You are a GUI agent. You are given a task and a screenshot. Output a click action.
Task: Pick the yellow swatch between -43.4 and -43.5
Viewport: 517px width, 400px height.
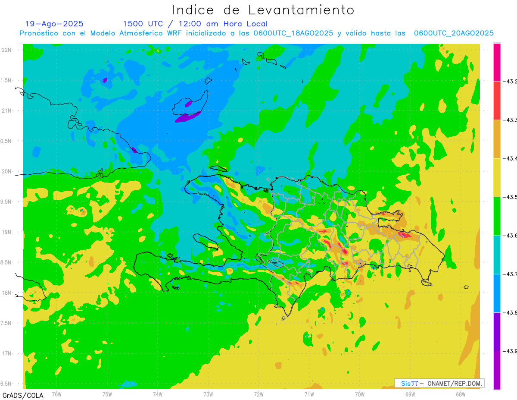click(497, 177)
